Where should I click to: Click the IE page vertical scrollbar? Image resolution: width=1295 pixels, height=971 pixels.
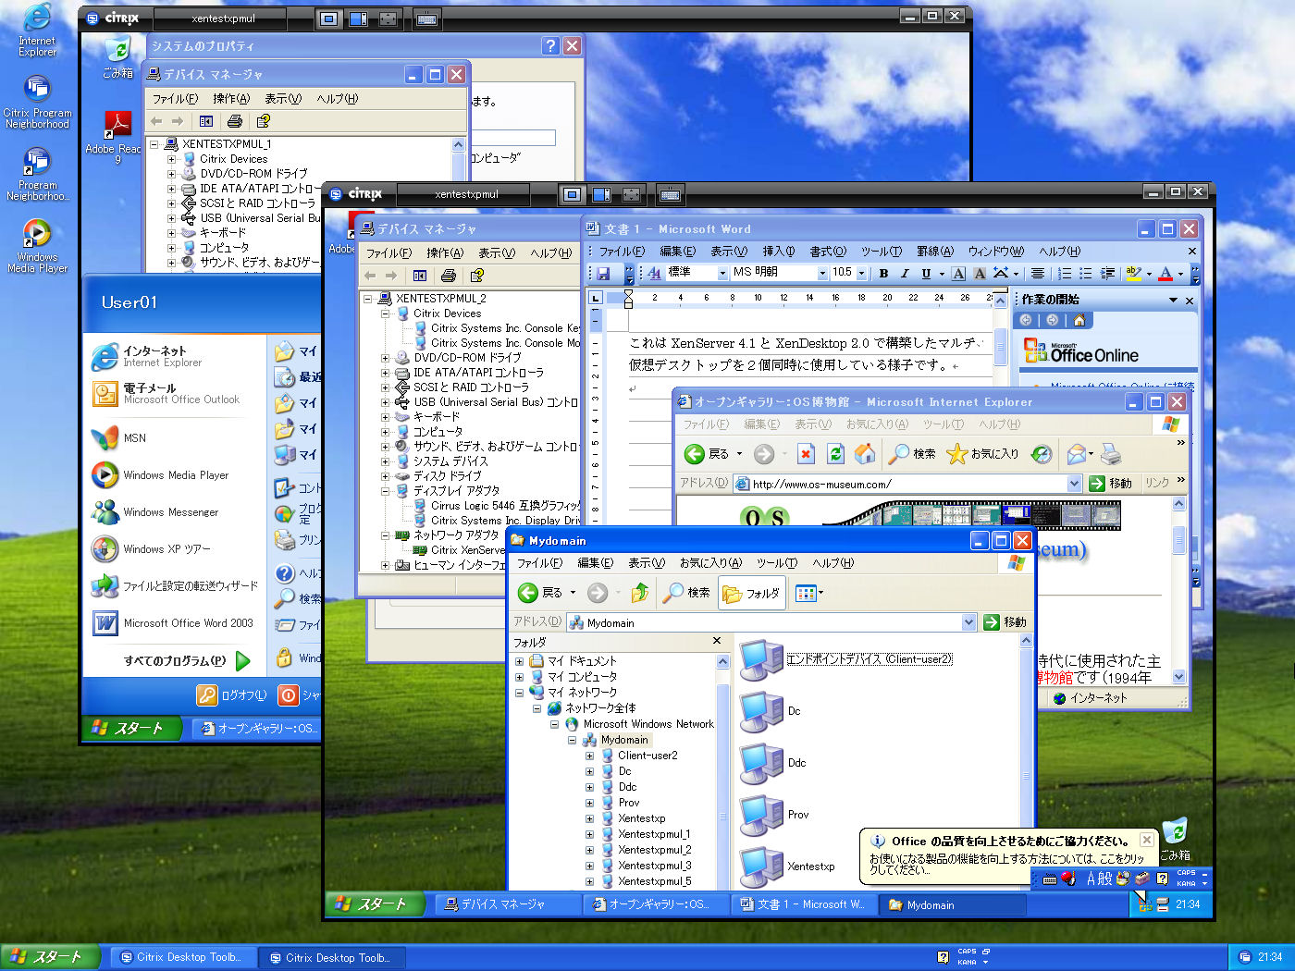click(x=1178, y=590)
